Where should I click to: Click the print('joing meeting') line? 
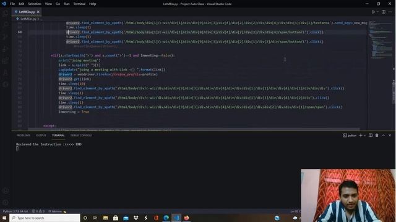(x=79, y=60)
